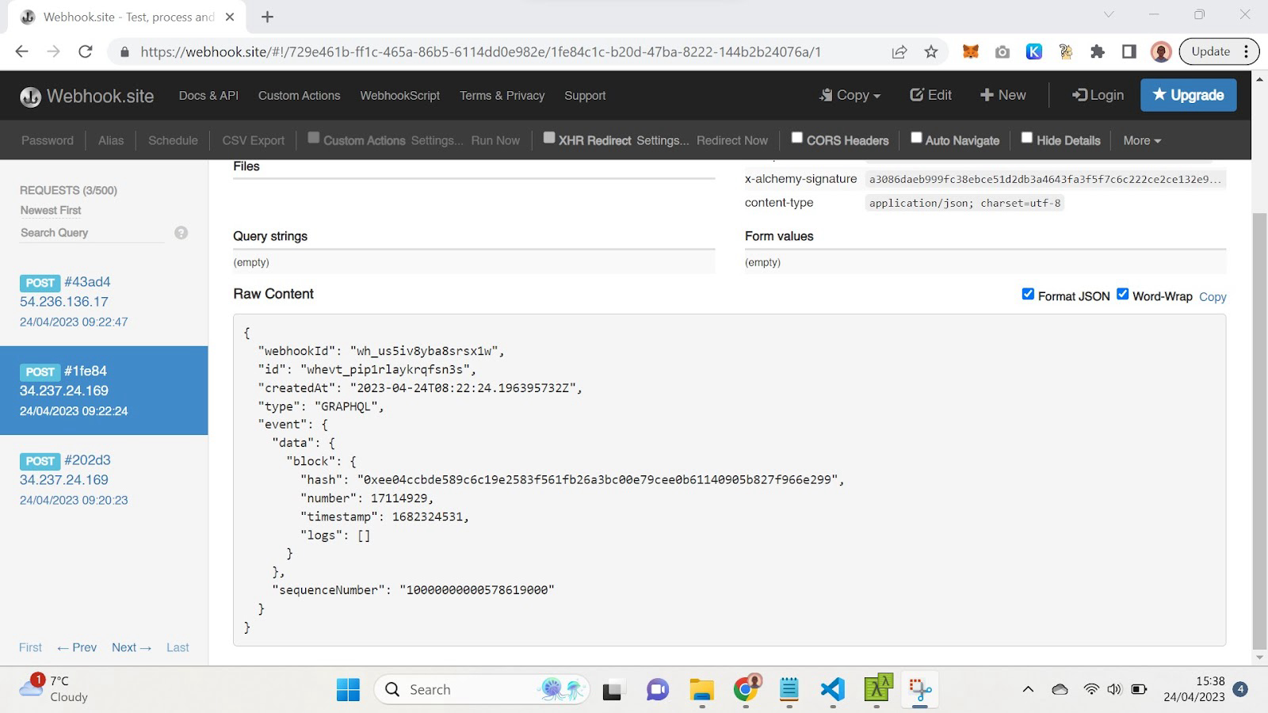The width and height of the screenshot is (1268, 713).
Task: Expand the Copy dropdown menu
Action: (x=850, y=95)
